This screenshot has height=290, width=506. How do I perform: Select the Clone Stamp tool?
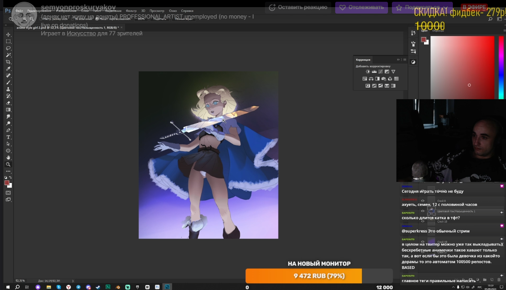[x=8, y=89]
